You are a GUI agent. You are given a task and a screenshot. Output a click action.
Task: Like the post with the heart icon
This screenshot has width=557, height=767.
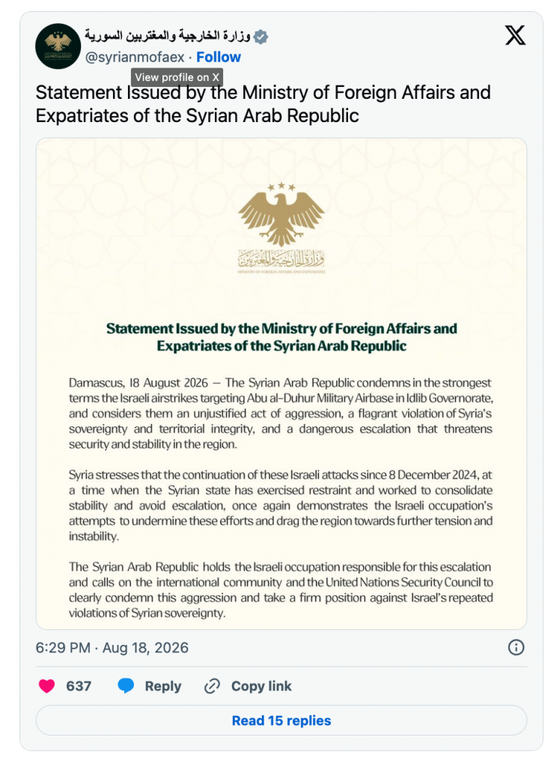(x=47, y=686)
